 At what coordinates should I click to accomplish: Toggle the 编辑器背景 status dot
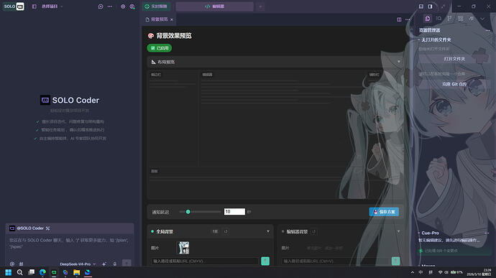coord(283,231)
